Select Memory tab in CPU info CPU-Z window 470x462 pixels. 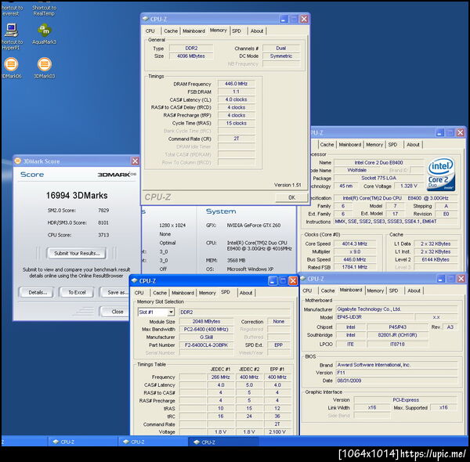374,144
